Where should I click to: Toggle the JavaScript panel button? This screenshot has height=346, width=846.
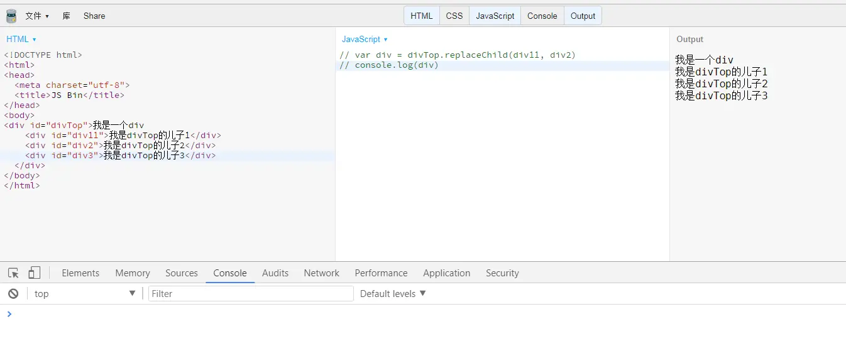pyautogui.click(x=495, y=16)
